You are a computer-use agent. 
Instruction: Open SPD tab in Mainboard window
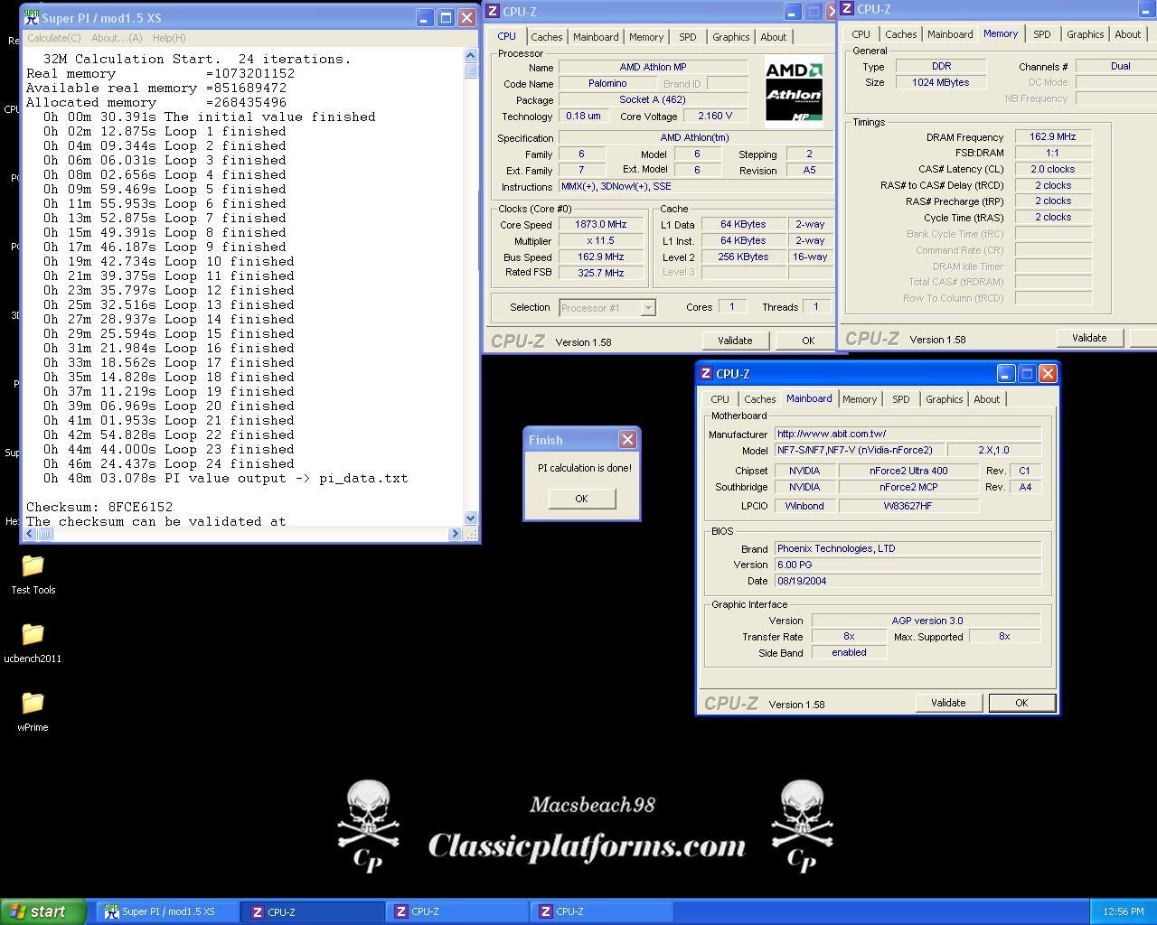(x=901, y=399)
